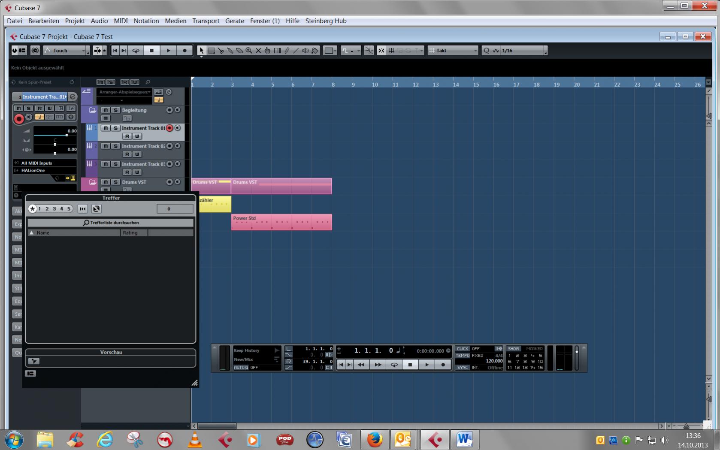Adjust the Inspector volume slider

click(55, 135)
